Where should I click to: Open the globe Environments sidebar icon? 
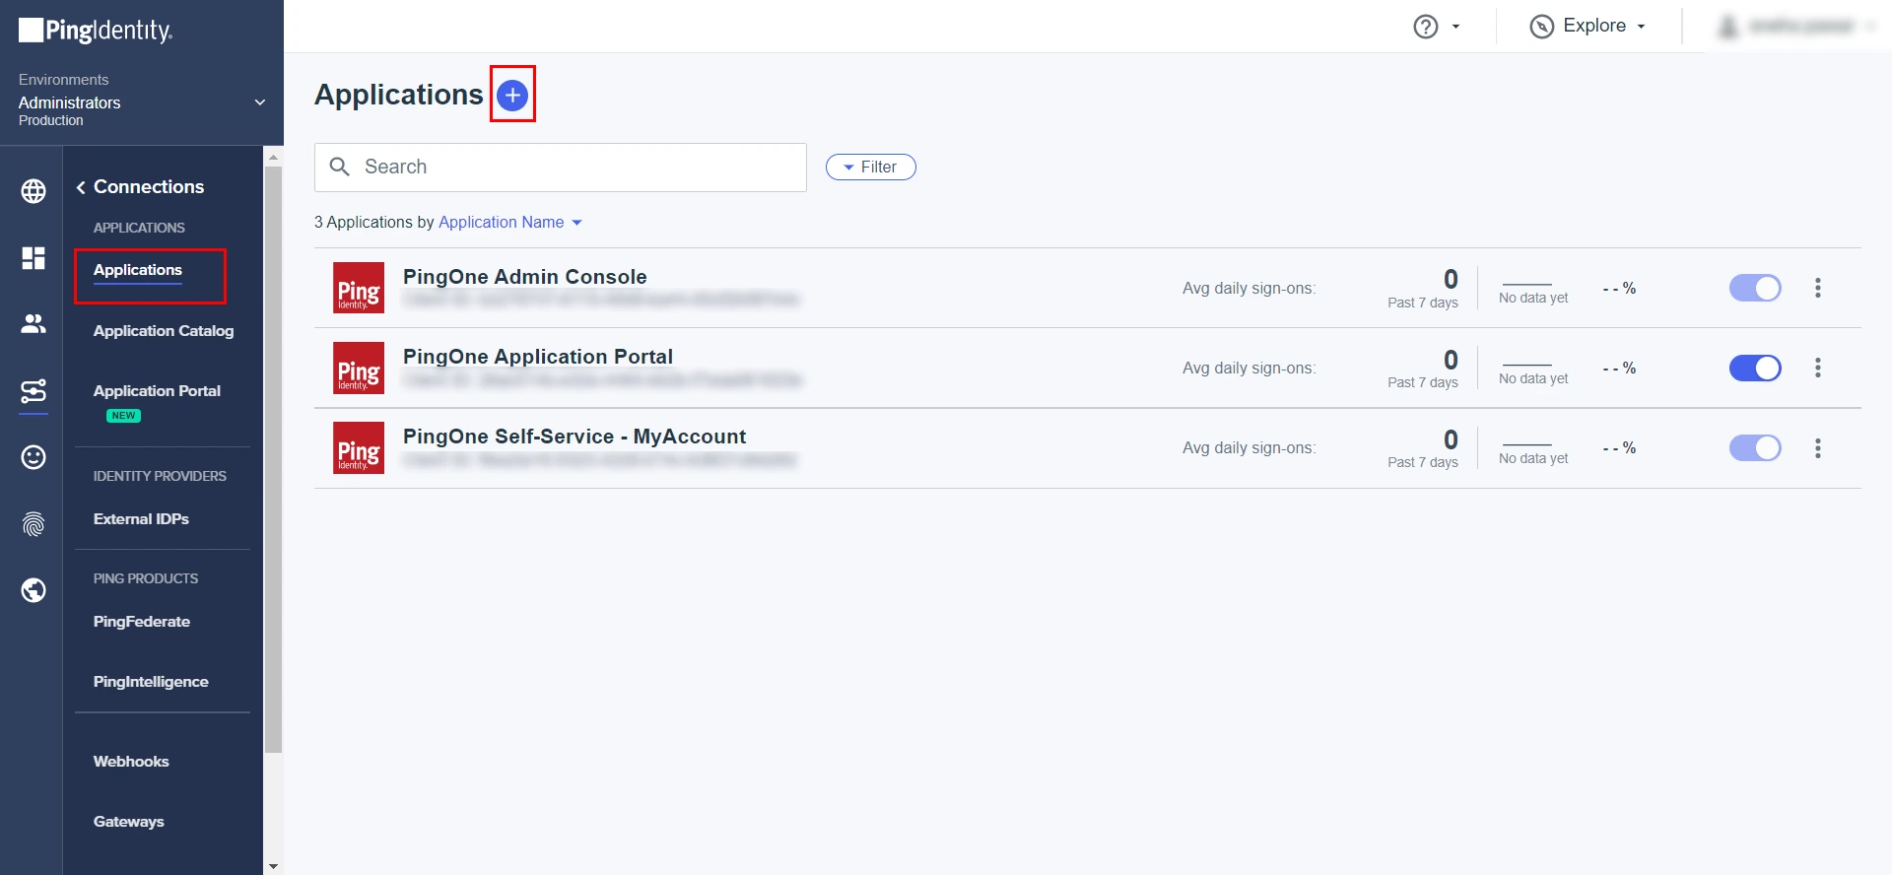click(x=34, y=191)
